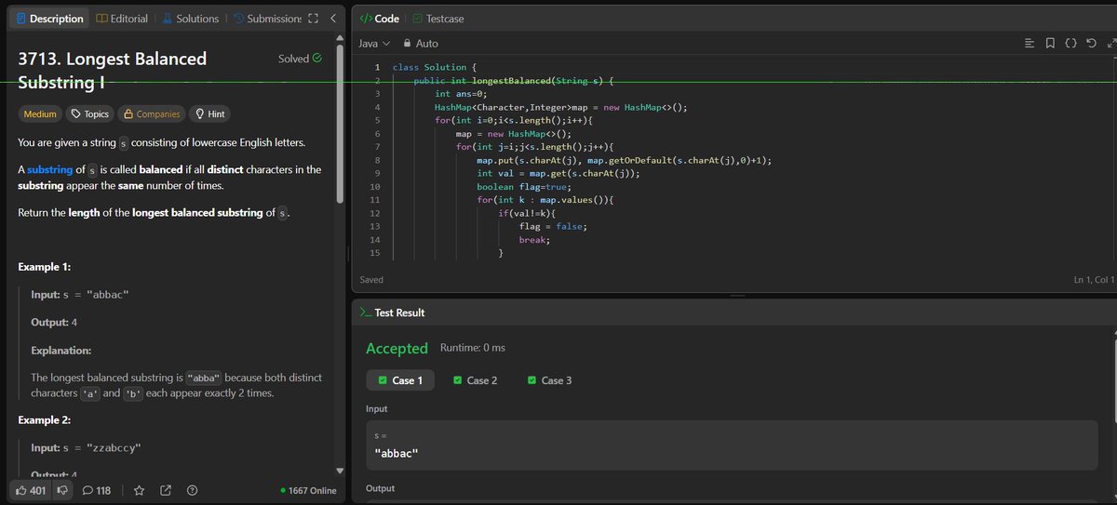1117x505 pixels.
Task: Show the problem Hint
Action: pos(209,114)
